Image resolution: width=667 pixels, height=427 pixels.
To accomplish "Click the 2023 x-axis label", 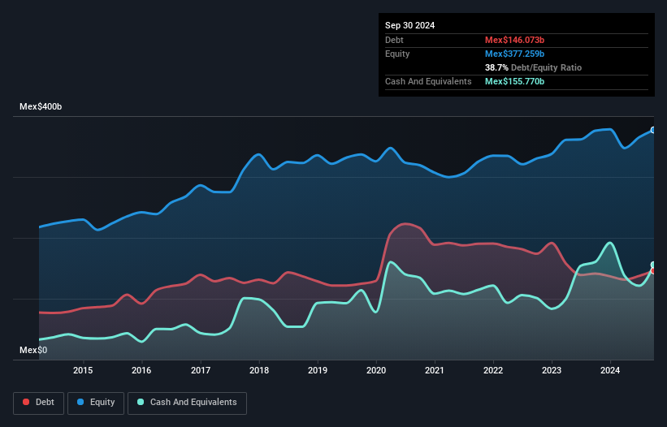I will coord(552,370).
